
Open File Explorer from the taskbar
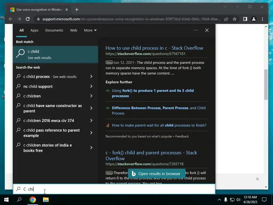click(x=46, y=200)
